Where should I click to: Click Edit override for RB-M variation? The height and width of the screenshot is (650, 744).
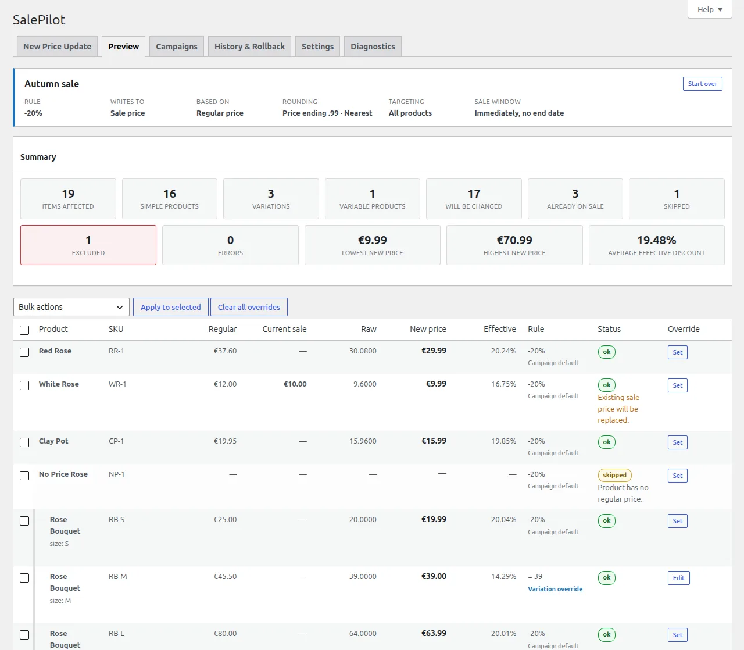(x=679, y=578)
